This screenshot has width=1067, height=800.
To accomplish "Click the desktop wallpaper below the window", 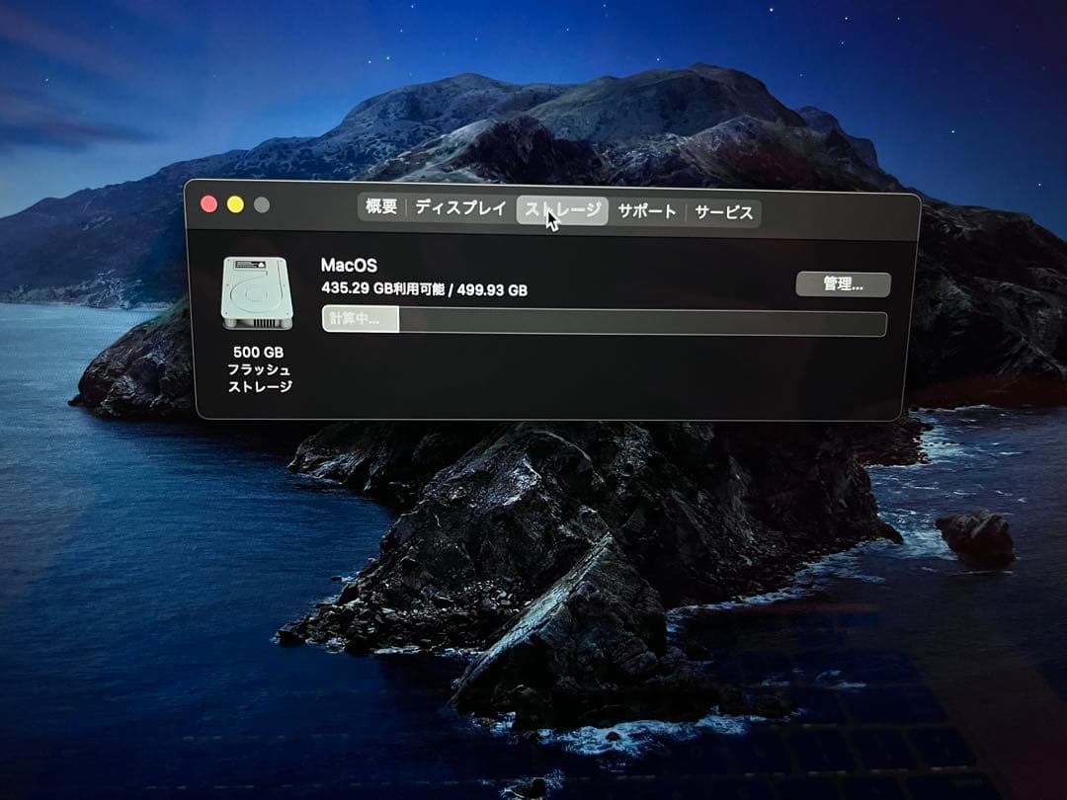I will 533,593.
